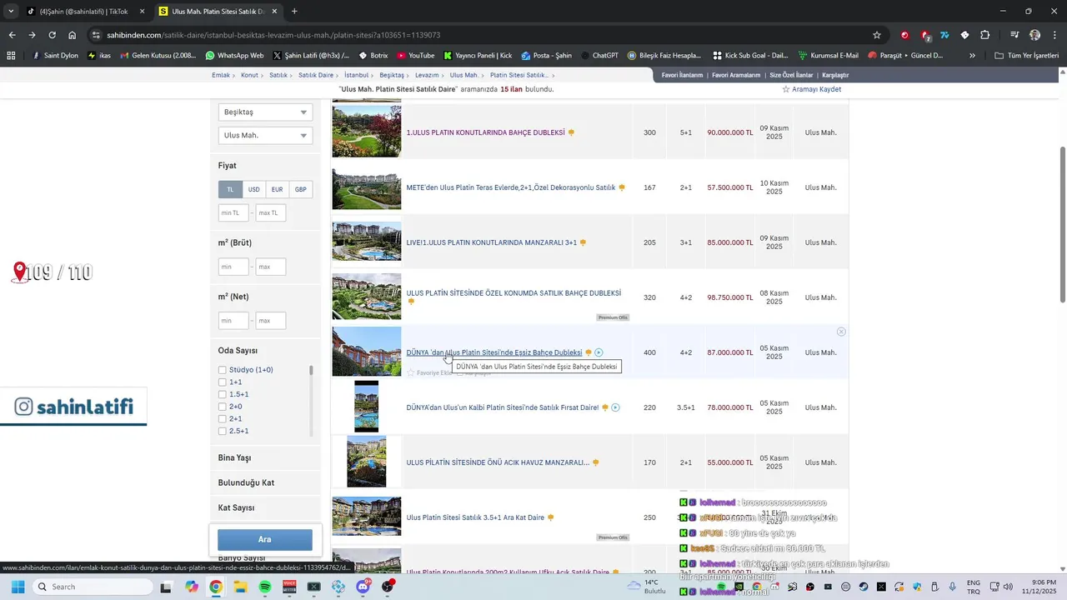Screen dimensions: 1067x600
Task: Open a new browser tab
Action: [294, 12]
